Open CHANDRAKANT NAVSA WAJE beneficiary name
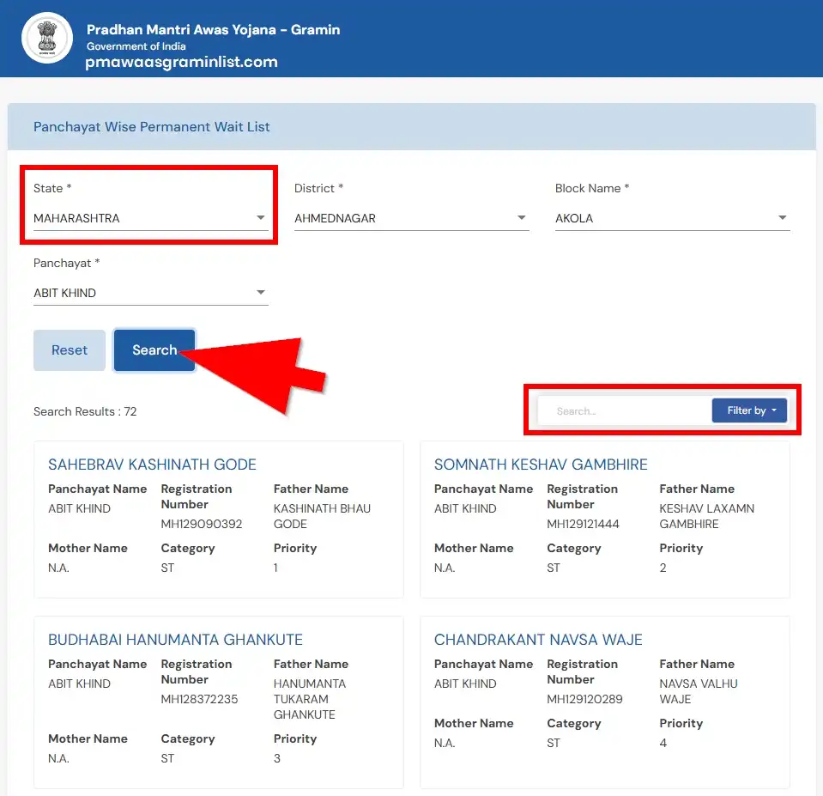The height and width of the screenshot is (796, 823). (x=538, y=640)
